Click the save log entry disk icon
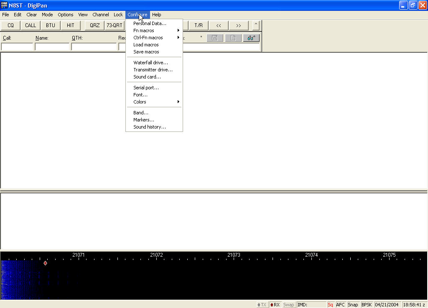 click(x=215, y=38)
